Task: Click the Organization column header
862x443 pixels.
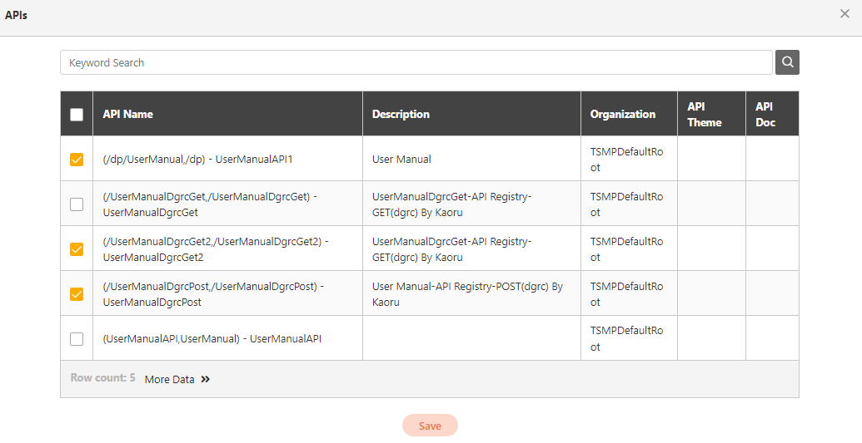Action: [623, 115]
